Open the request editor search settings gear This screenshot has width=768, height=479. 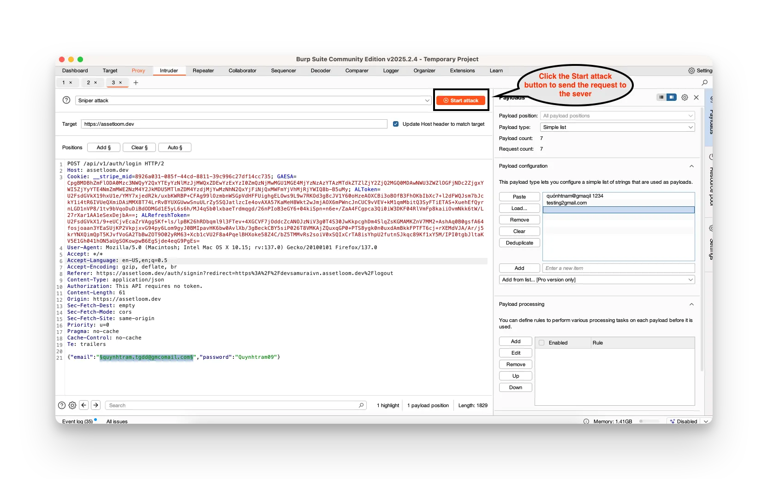point(72,405)
